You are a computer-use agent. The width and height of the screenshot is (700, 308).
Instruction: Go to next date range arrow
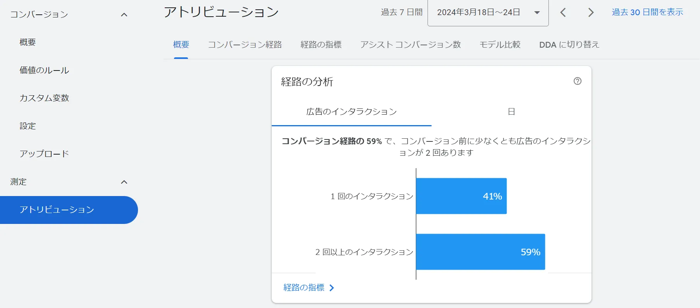(x=591, y=12)
